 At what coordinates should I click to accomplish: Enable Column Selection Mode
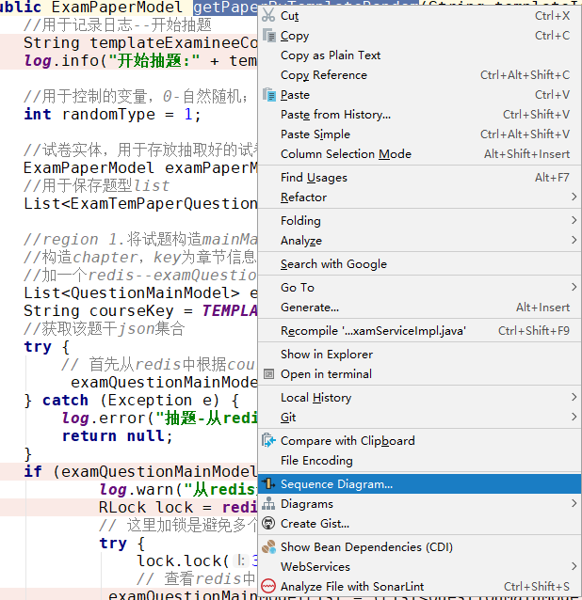[x=419, y=154]
